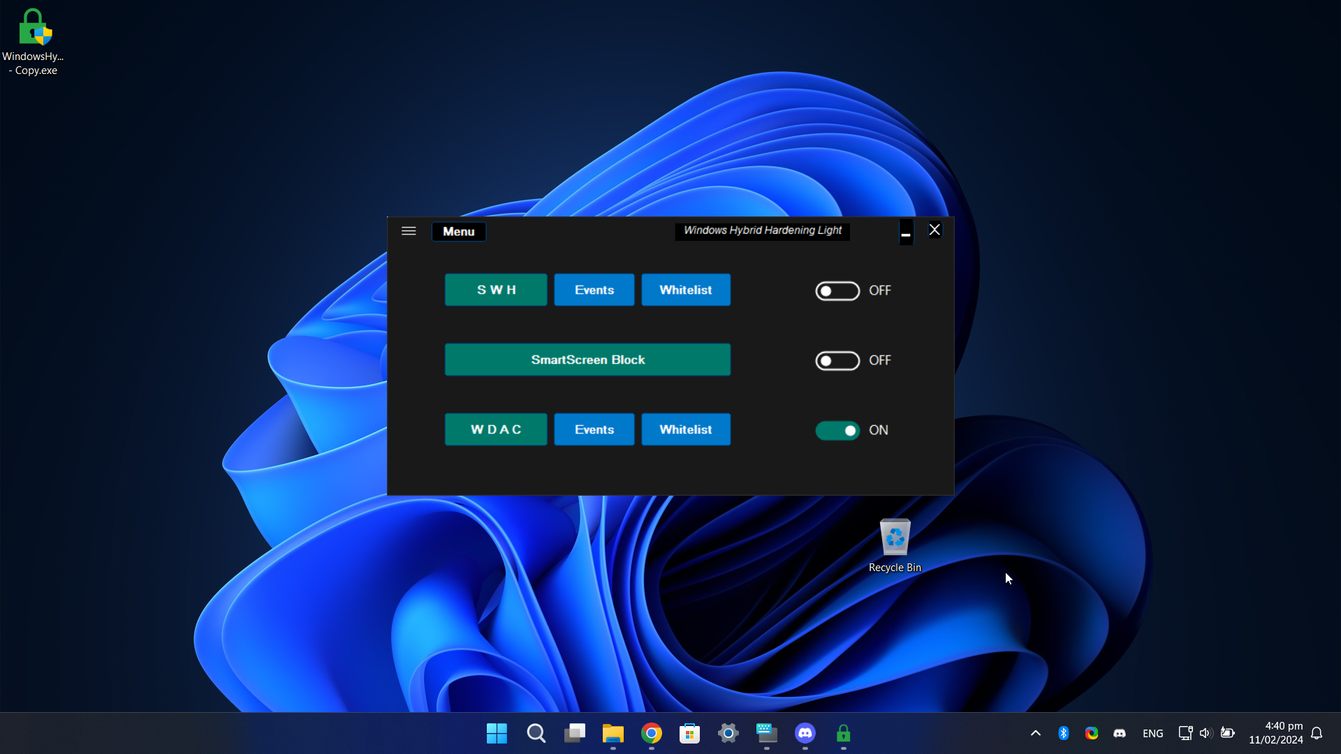The height and width of the screenshot is (754, 1341).
Task: Open the hamburger menu icon
Action: [x=409, y=231]
